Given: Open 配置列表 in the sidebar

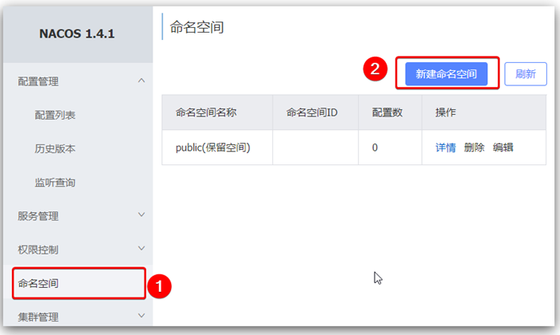Looking at the screenshot, I should tap(55, 115).
